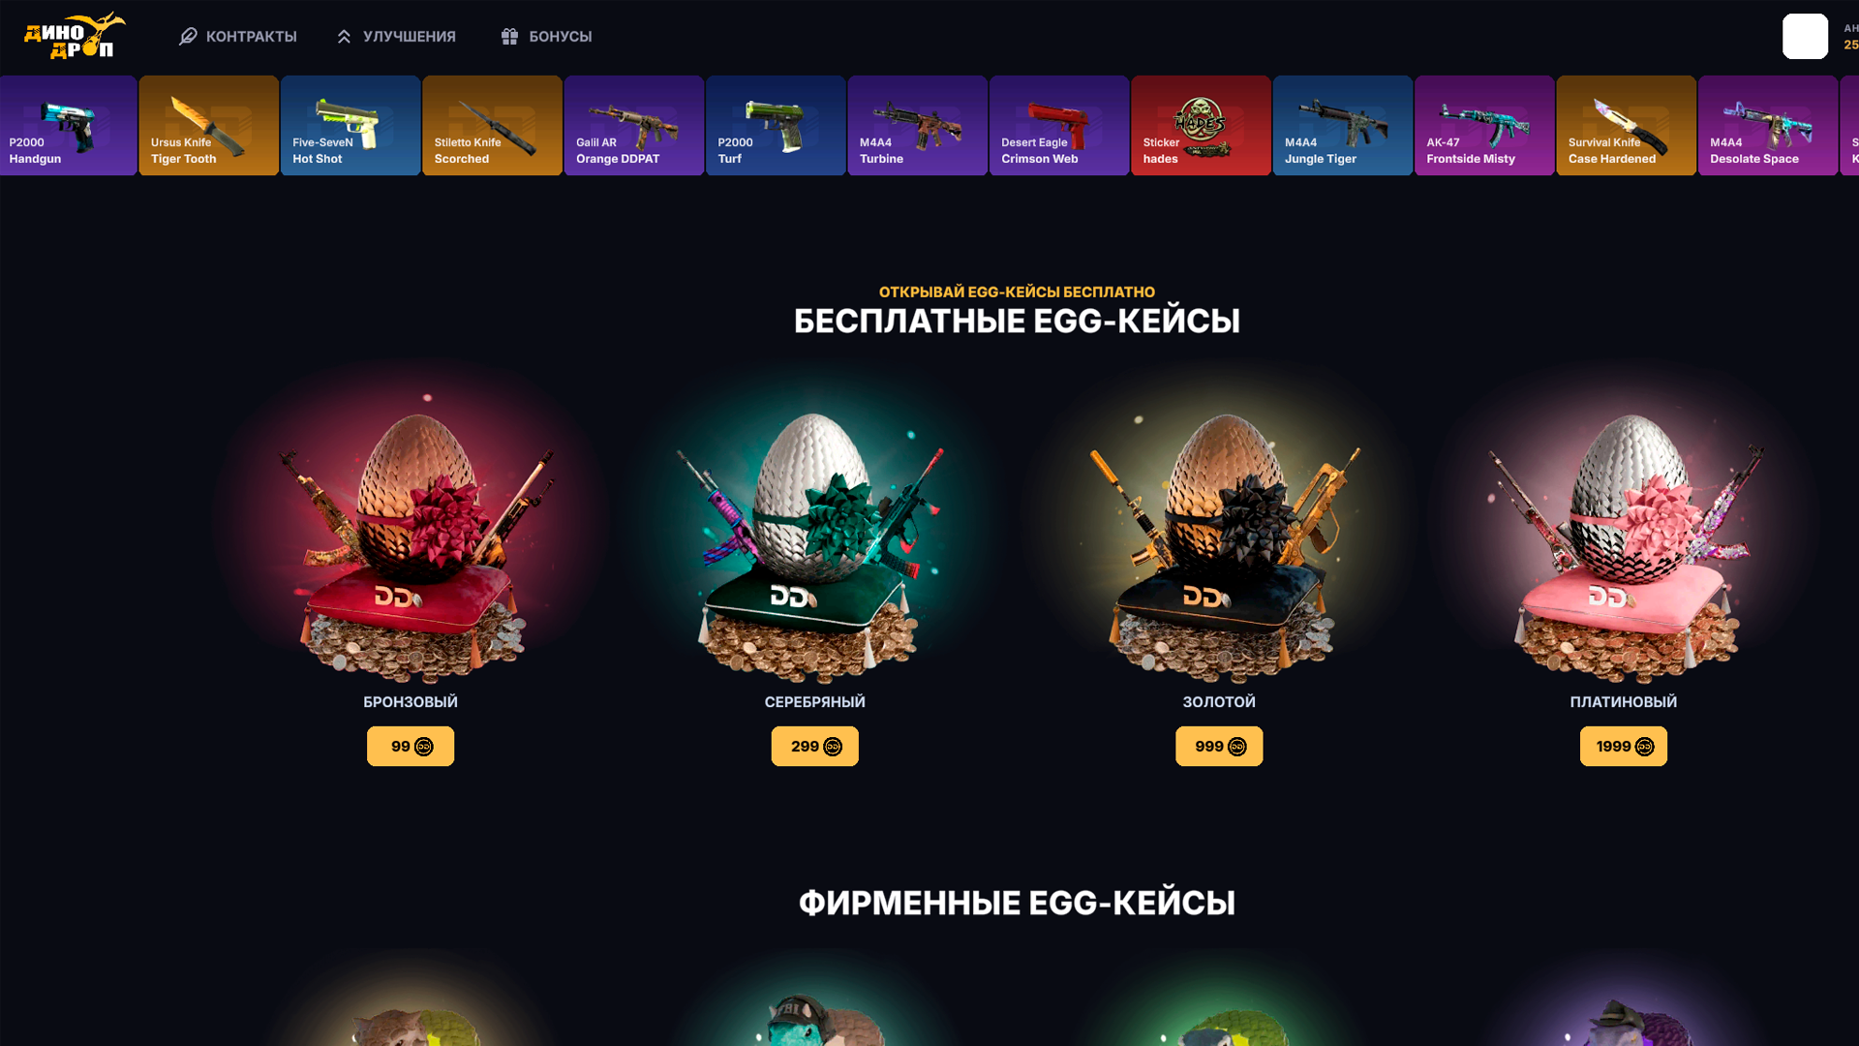Click the 299 coin price button

coord(814,746)
